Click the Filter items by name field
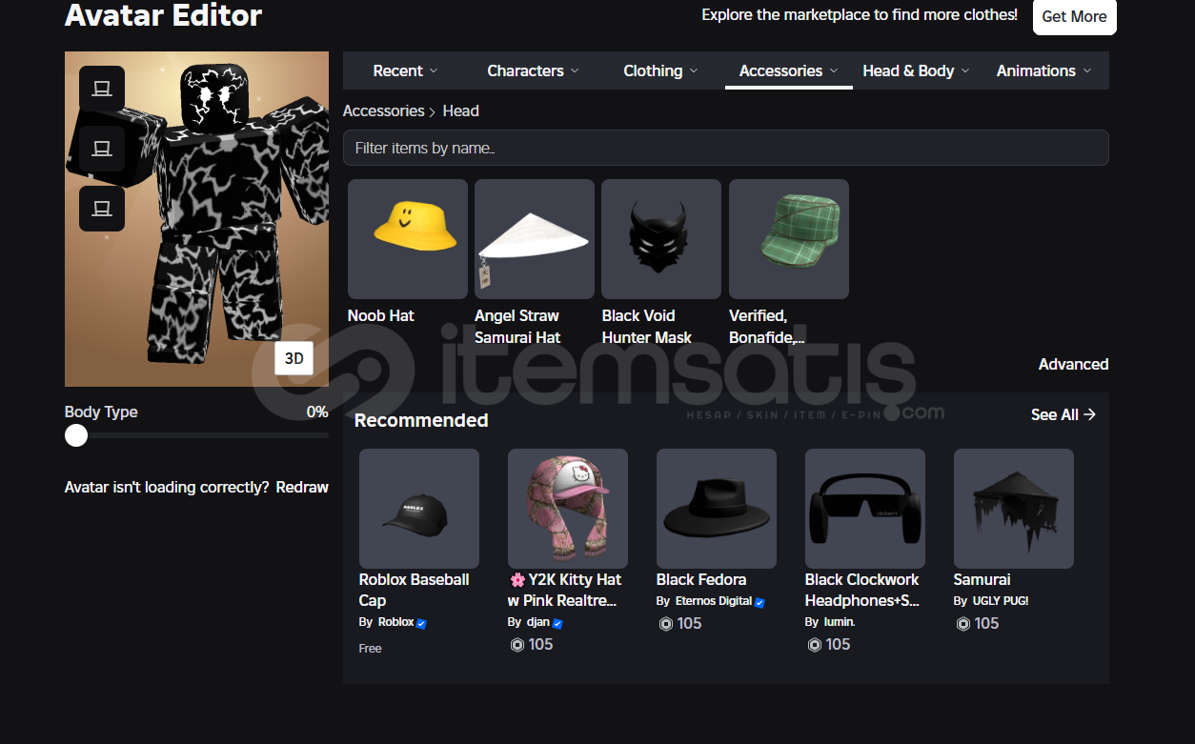1195x744 pixels. (x=725, y=148)
